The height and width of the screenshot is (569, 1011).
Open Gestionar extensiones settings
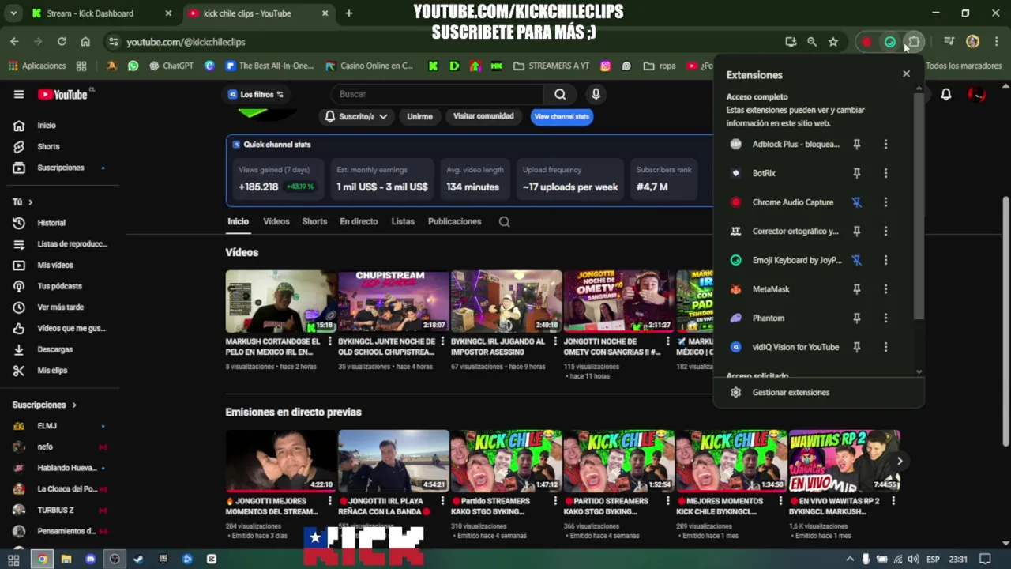[x=790, y=392]
